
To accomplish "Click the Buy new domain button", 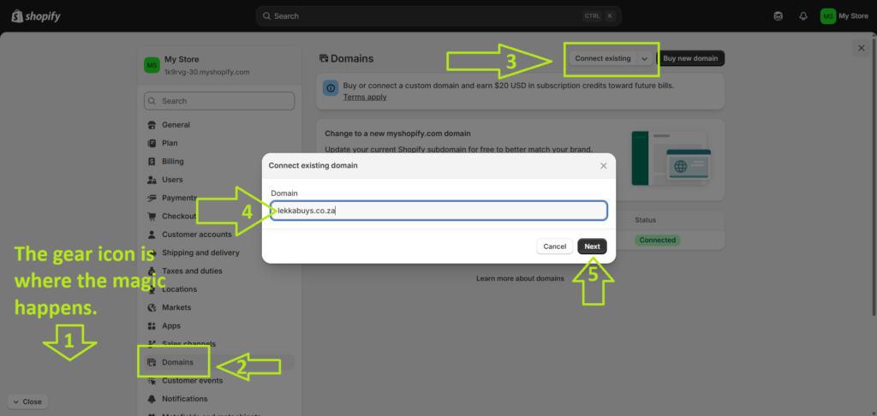I will (x=691, y=58).
